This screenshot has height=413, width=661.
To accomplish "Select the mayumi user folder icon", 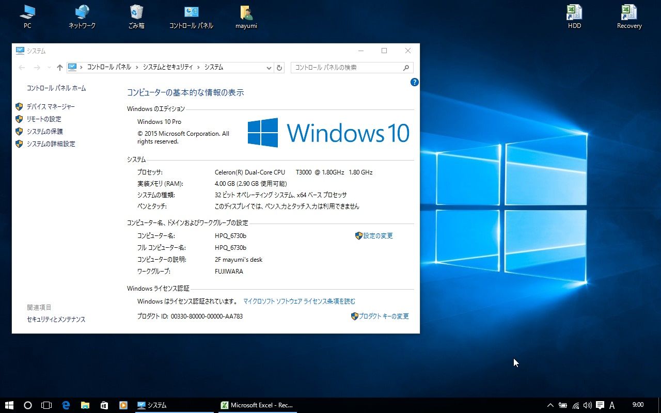I will [x=246, y=17].
